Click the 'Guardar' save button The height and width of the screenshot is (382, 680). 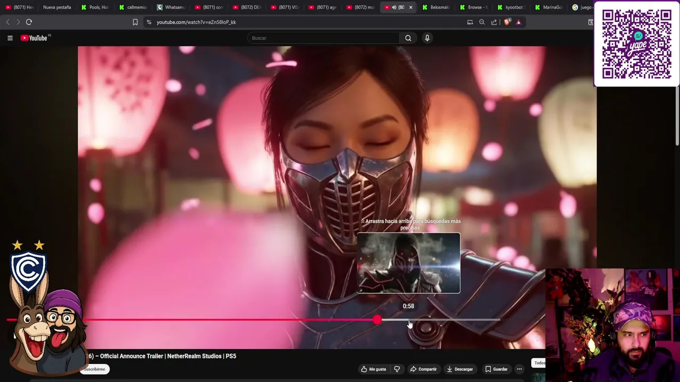[496, 369]
